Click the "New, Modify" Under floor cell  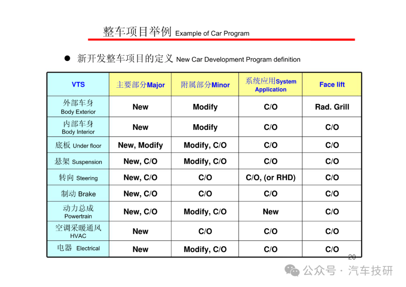[141, 145]
